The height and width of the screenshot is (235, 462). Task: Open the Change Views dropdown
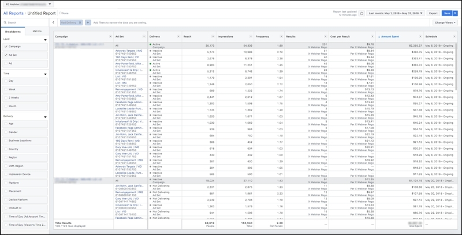coord(445,22)
